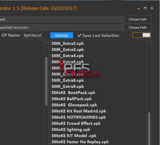This screenshot has width=160, height=145.
Task: Select SMK_Extra8.cpk entry
Action: coord(68,80)
